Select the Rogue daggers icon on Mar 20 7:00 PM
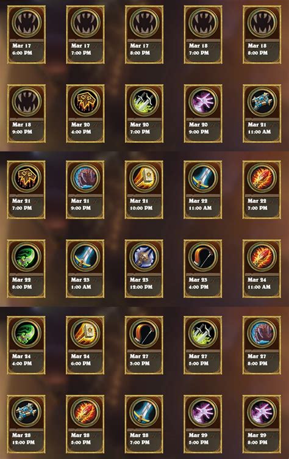289x459 pixels. [144, 101]
